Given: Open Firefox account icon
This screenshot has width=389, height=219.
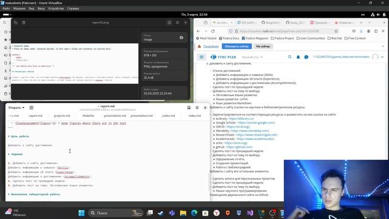Looking at the screenshot, I should coord(369,31).
